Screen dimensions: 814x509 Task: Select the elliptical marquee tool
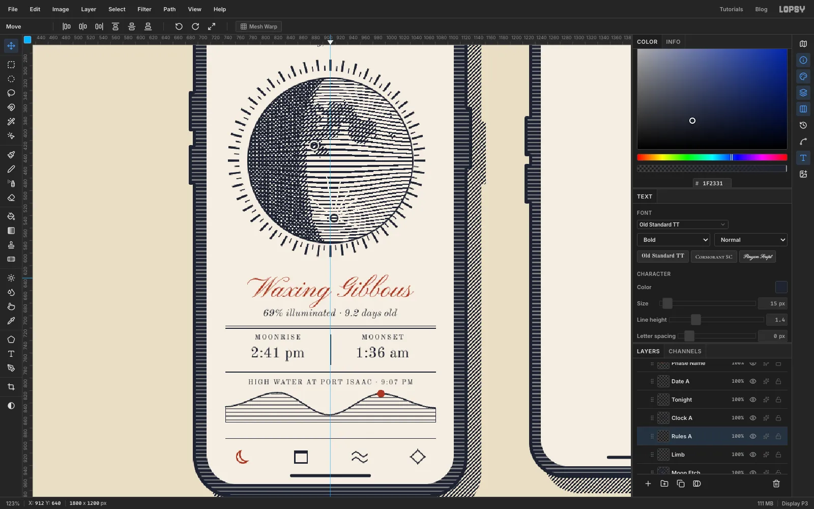tap(11, 79)
